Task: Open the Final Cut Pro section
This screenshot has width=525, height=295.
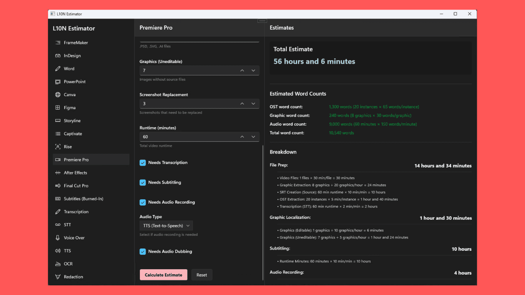Action: [x=57, y=186]
